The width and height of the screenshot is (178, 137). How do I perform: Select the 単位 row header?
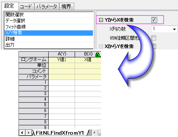pos(34,65)
